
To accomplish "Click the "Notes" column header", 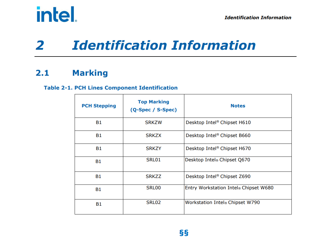I will [238, 106].
